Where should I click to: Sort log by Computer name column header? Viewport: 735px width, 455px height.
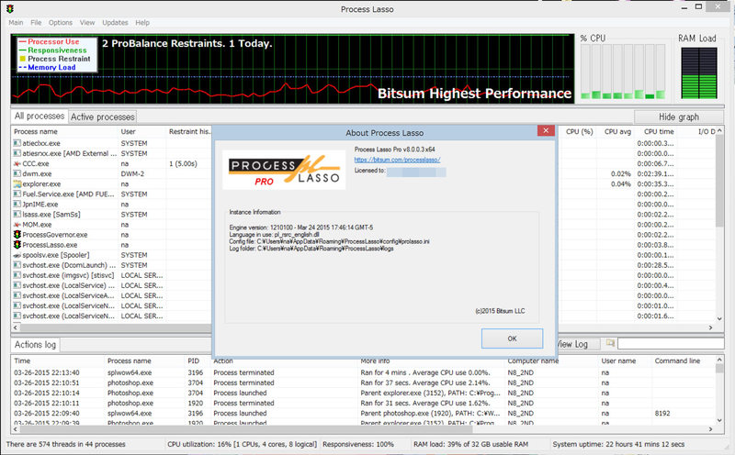[552, 361]
